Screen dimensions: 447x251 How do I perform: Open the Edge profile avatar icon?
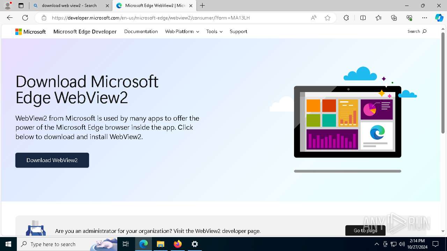[x=7, y=6]
